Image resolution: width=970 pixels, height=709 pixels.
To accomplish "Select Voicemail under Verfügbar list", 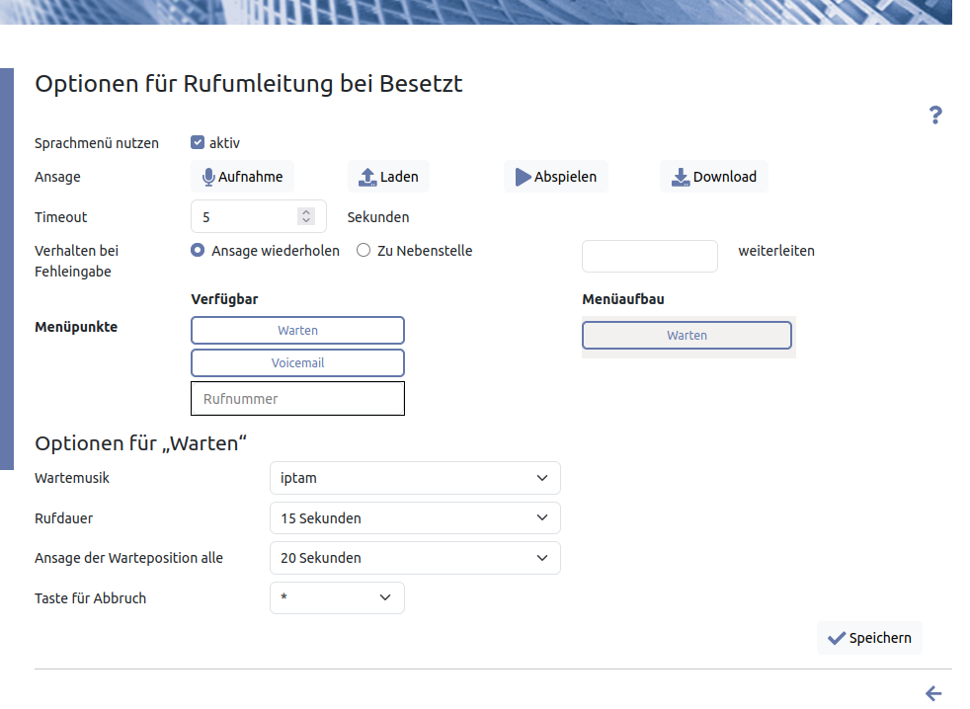I will click(x=297, y=363).
